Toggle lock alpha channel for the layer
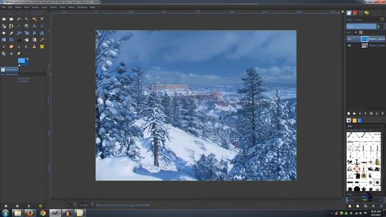Viewport: 386px width, 217px height. (x=361, y=32)
